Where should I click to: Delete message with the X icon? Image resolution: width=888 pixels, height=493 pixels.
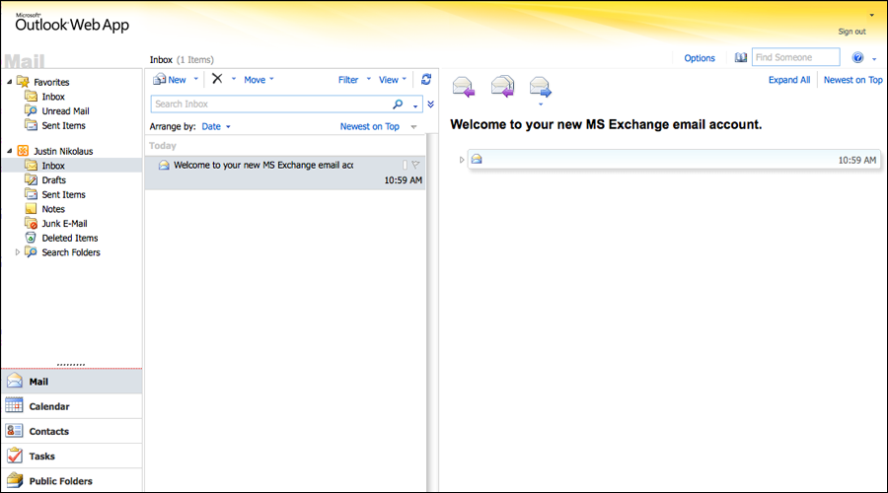point(217,79)
